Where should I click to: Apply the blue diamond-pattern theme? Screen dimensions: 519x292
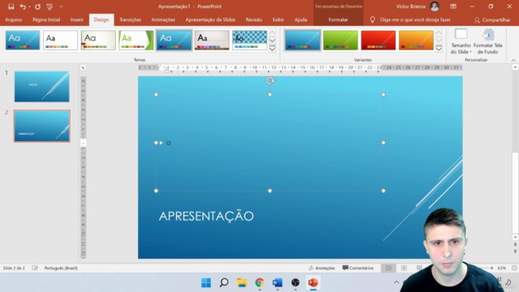pos(250,40)
